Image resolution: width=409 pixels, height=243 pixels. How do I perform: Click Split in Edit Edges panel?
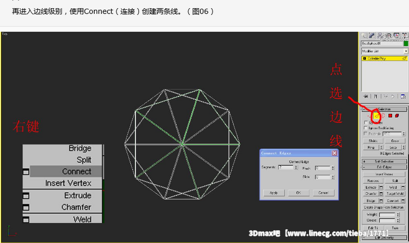tap(395, 181)
